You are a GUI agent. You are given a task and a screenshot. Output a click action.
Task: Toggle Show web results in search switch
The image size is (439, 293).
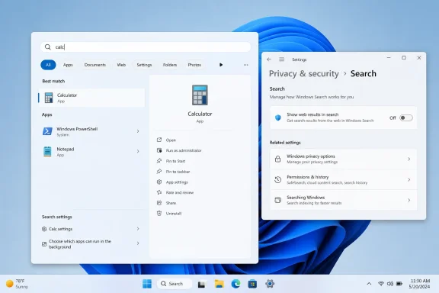[x=406, y=118]
